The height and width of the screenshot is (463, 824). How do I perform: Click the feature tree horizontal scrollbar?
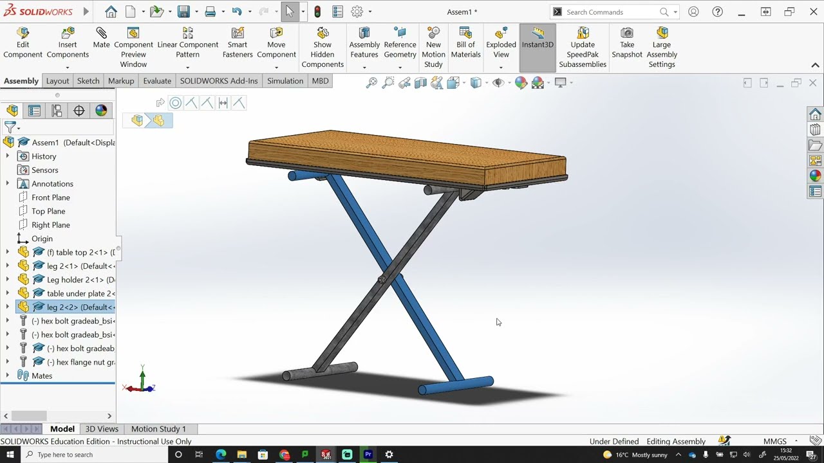tap(29, 416)
